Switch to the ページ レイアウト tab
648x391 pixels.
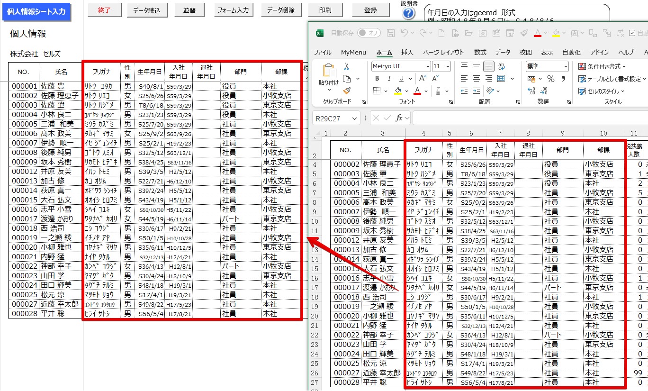(443, 52)
